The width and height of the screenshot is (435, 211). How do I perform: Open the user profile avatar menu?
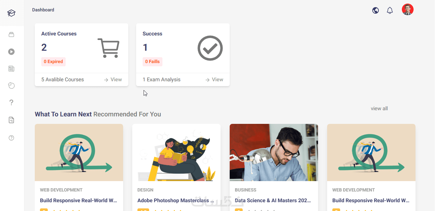pyautogui.click(x=407, y=9)
